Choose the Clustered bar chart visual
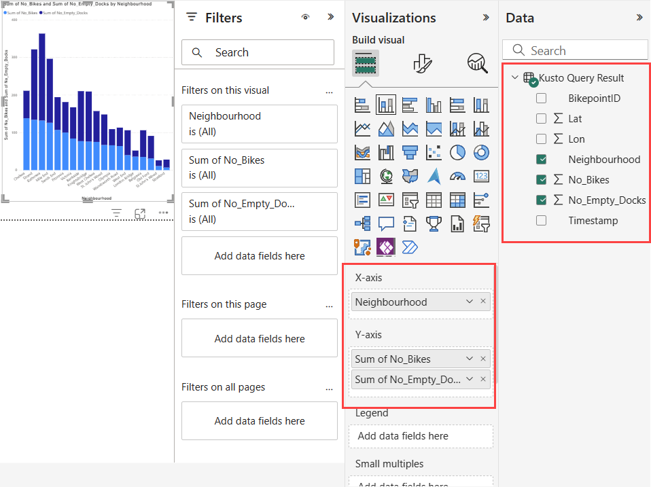The image size is (651, 487). click(x=410, y=105)
